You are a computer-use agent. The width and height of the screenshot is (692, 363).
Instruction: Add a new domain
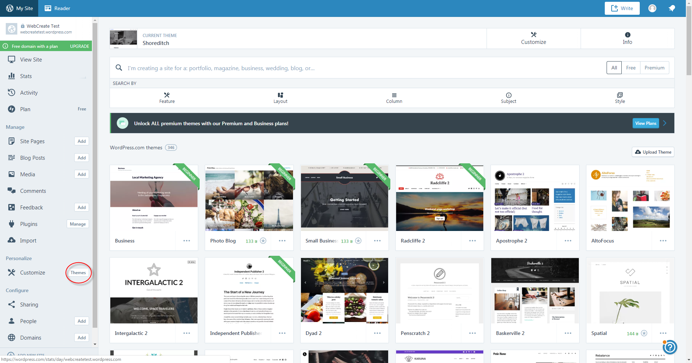(82, 337)
